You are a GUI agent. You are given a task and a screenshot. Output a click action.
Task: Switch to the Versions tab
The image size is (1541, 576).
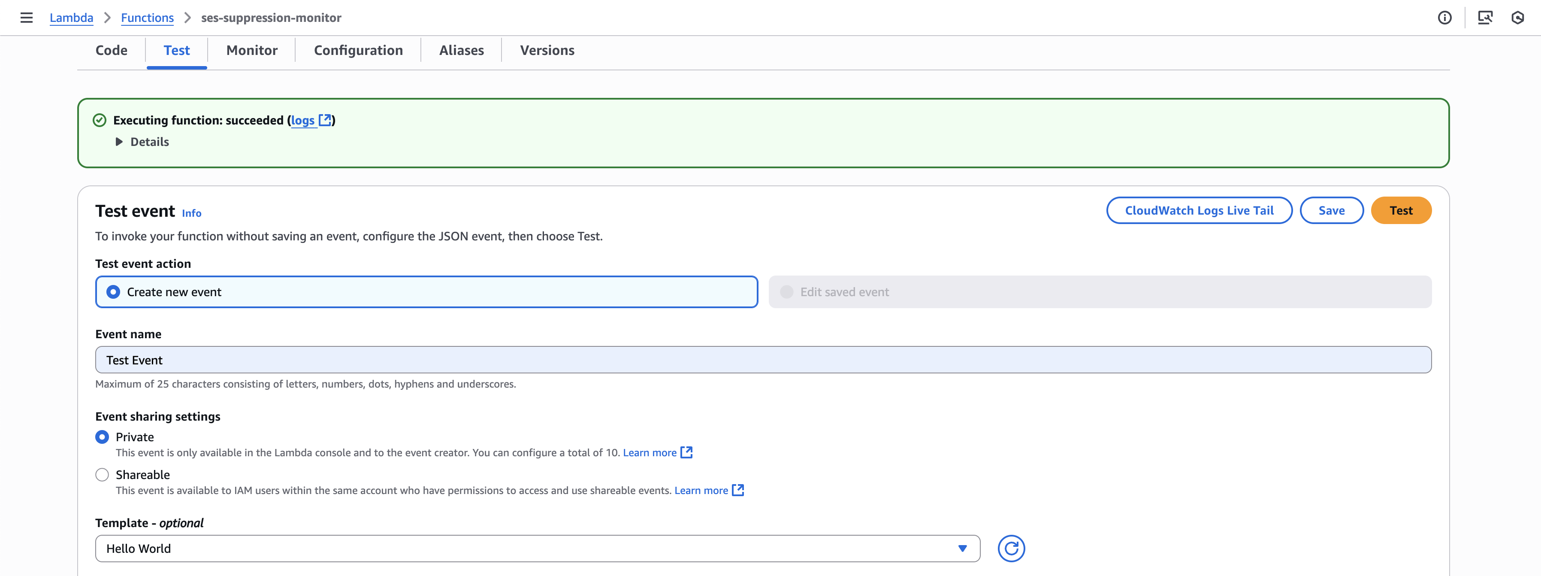pyautogui.click(x=547, y=50)
